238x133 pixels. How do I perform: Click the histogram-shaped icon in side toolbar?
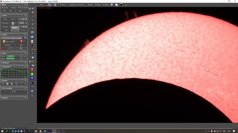tap(33, 16)
